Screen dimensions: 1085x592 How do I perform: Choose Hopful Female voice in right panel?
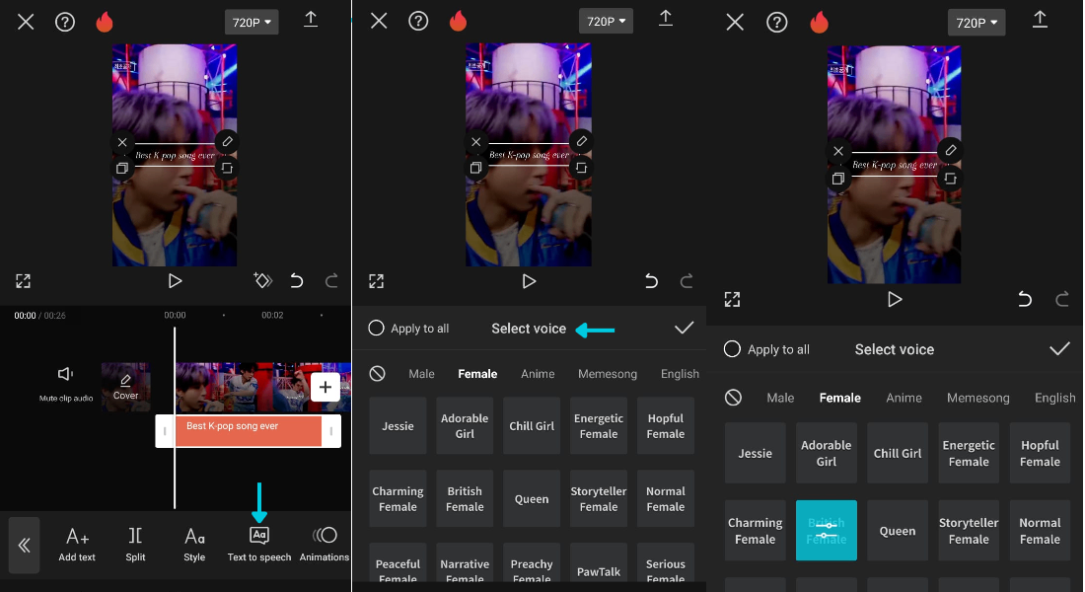coord(1040,453)
